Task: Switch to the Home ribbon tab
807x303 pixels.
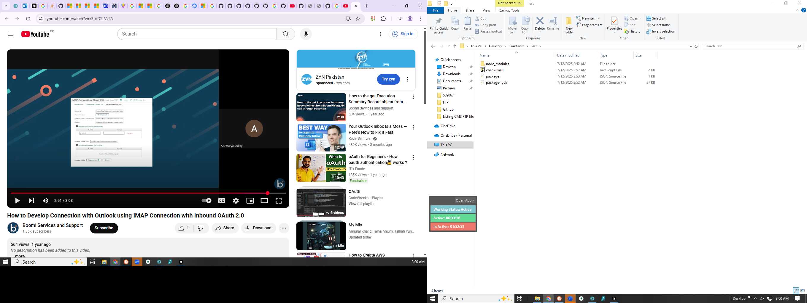Action: click(x=452, y=10)
